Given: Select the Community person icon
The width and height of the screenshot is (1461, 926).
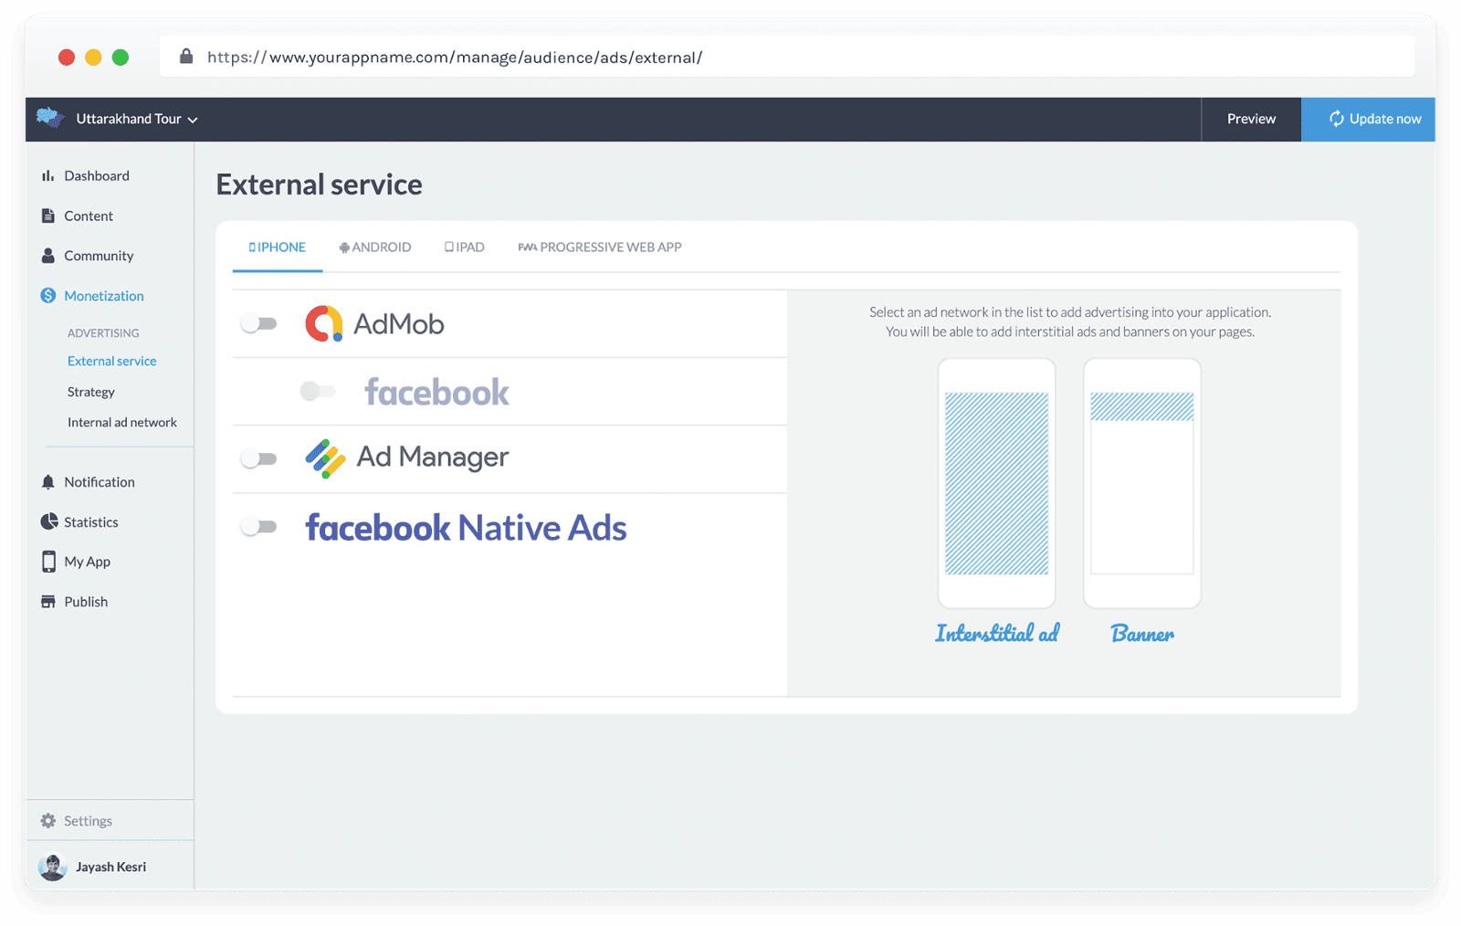Looking at the screenshot, I should pos(47,257).
